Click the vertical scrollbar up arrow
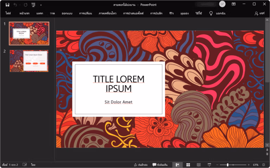This screenshot has width=270, height=168. 267,20
